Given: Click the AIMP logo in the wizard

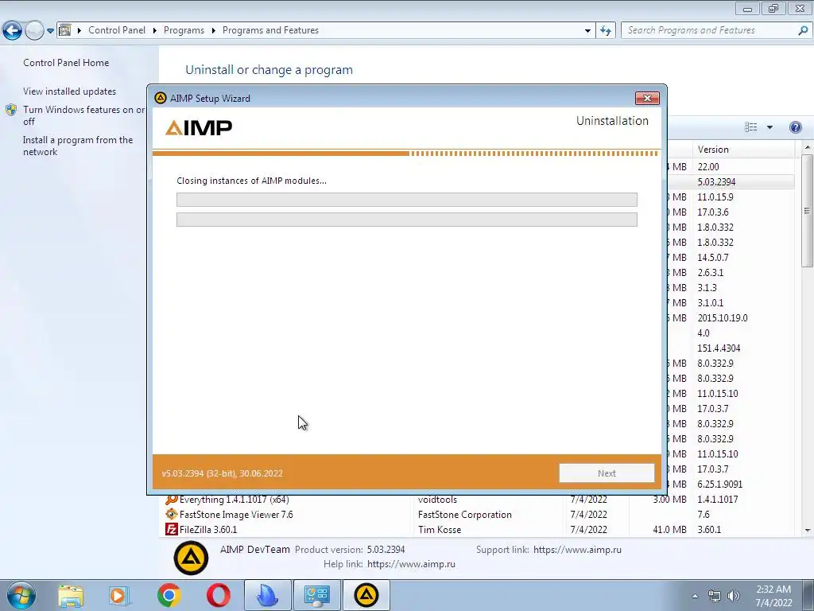Looking at the screenshot, I should (x=198, y=127).
